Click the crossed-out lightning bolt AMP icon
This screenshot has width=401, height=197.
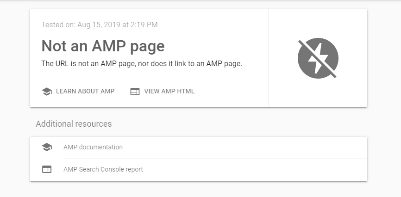pyautogui.click(x=318, y=59)
